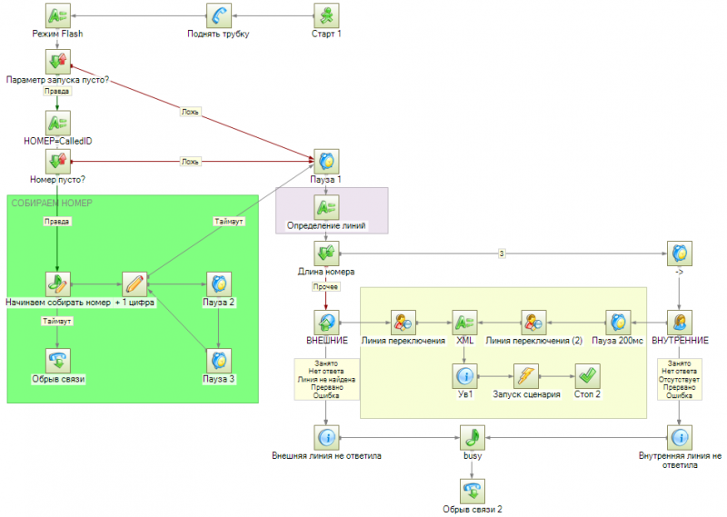Click the + 1 цифра pencil node

(x=134, y=284)
